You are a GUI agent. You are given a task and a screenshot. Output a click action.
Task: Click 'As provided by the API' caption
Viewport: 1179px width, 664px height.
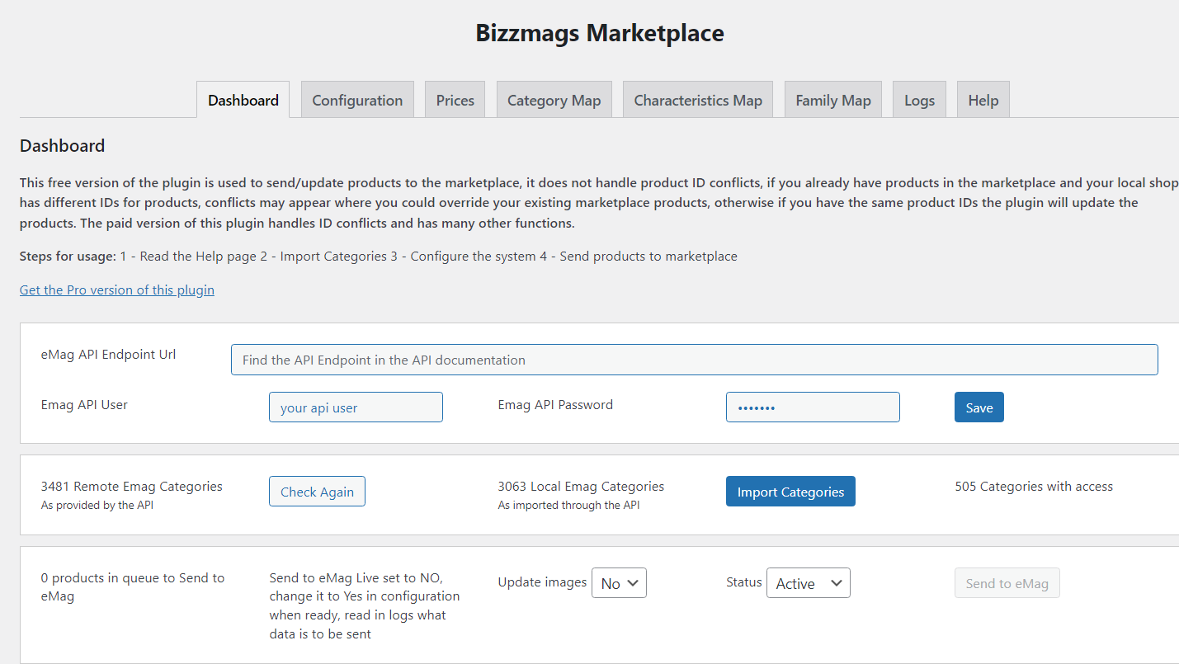pyautogui.click(x=97, y=505)
